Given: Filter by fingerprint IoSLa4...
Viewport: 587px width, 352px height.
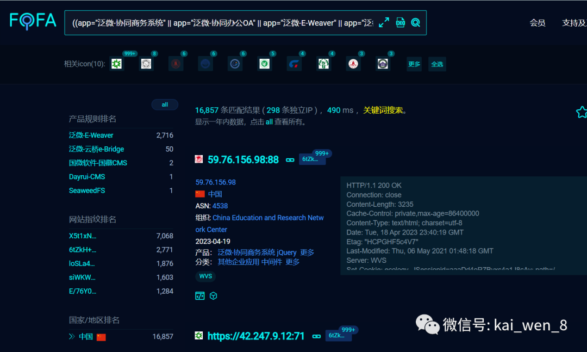Looking at the screenshot, I should (x=82, y=263).
